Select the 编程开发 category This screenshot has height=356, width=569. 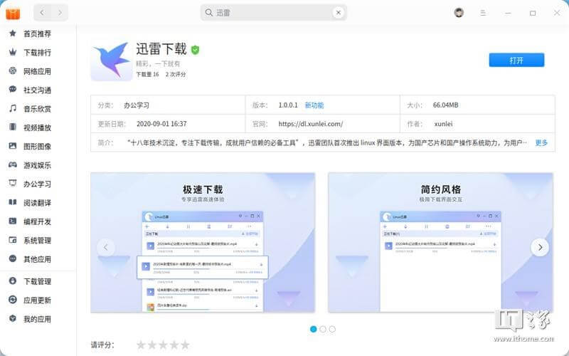[37, 221]
